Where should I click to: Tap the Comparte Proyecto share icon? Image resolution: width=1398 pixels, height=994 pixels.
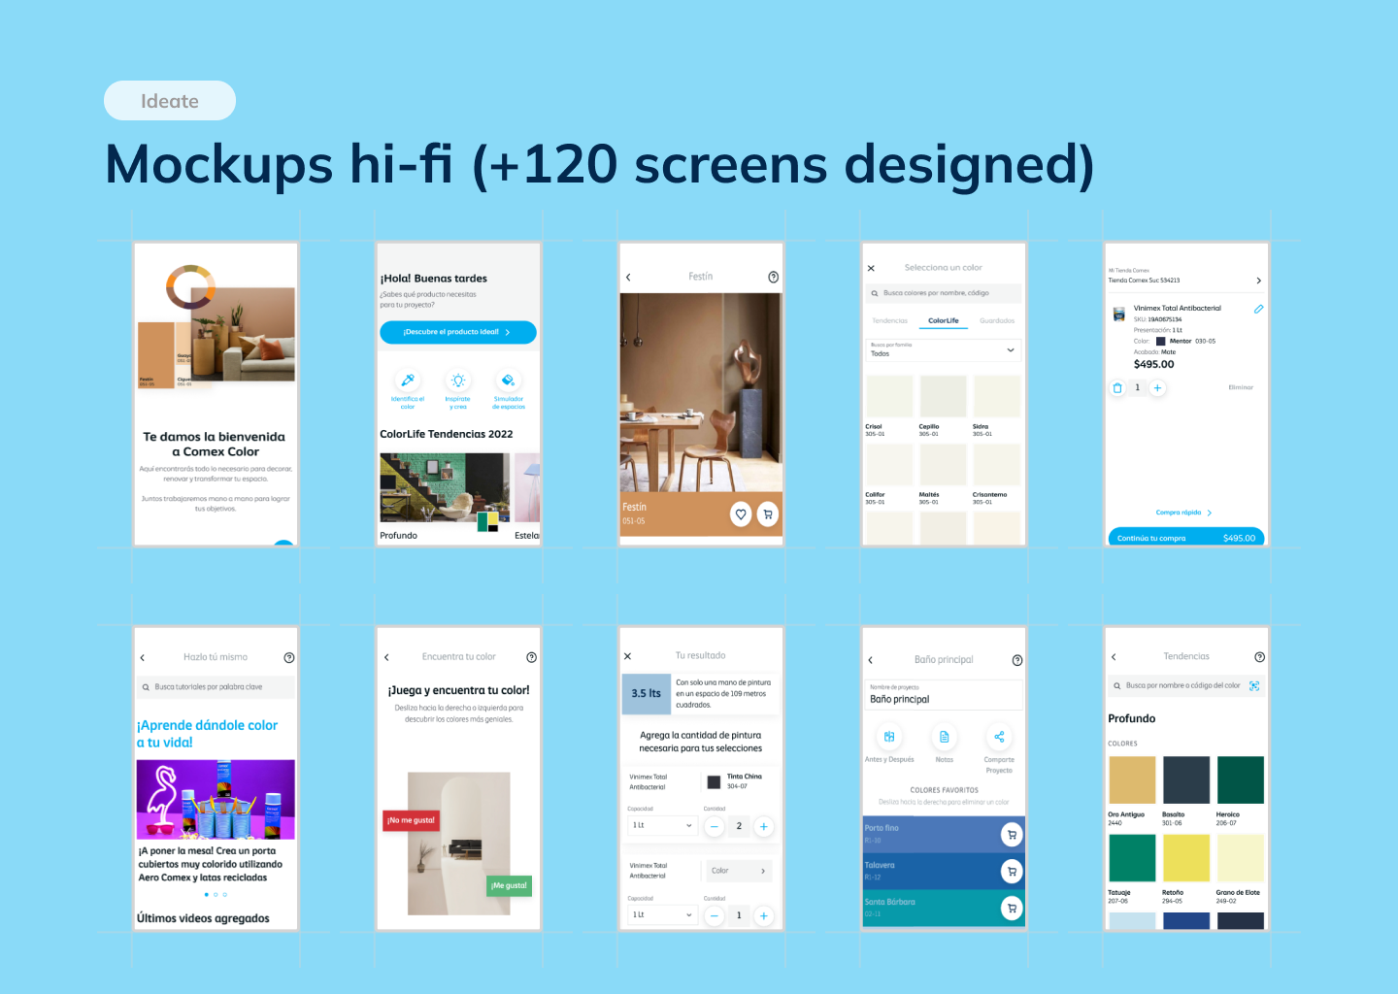click(x=999, y=737)
